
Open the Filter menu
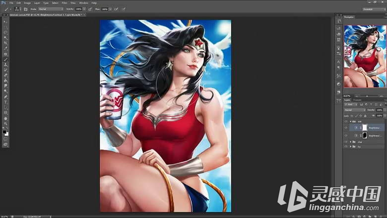(x=64, y=3)
